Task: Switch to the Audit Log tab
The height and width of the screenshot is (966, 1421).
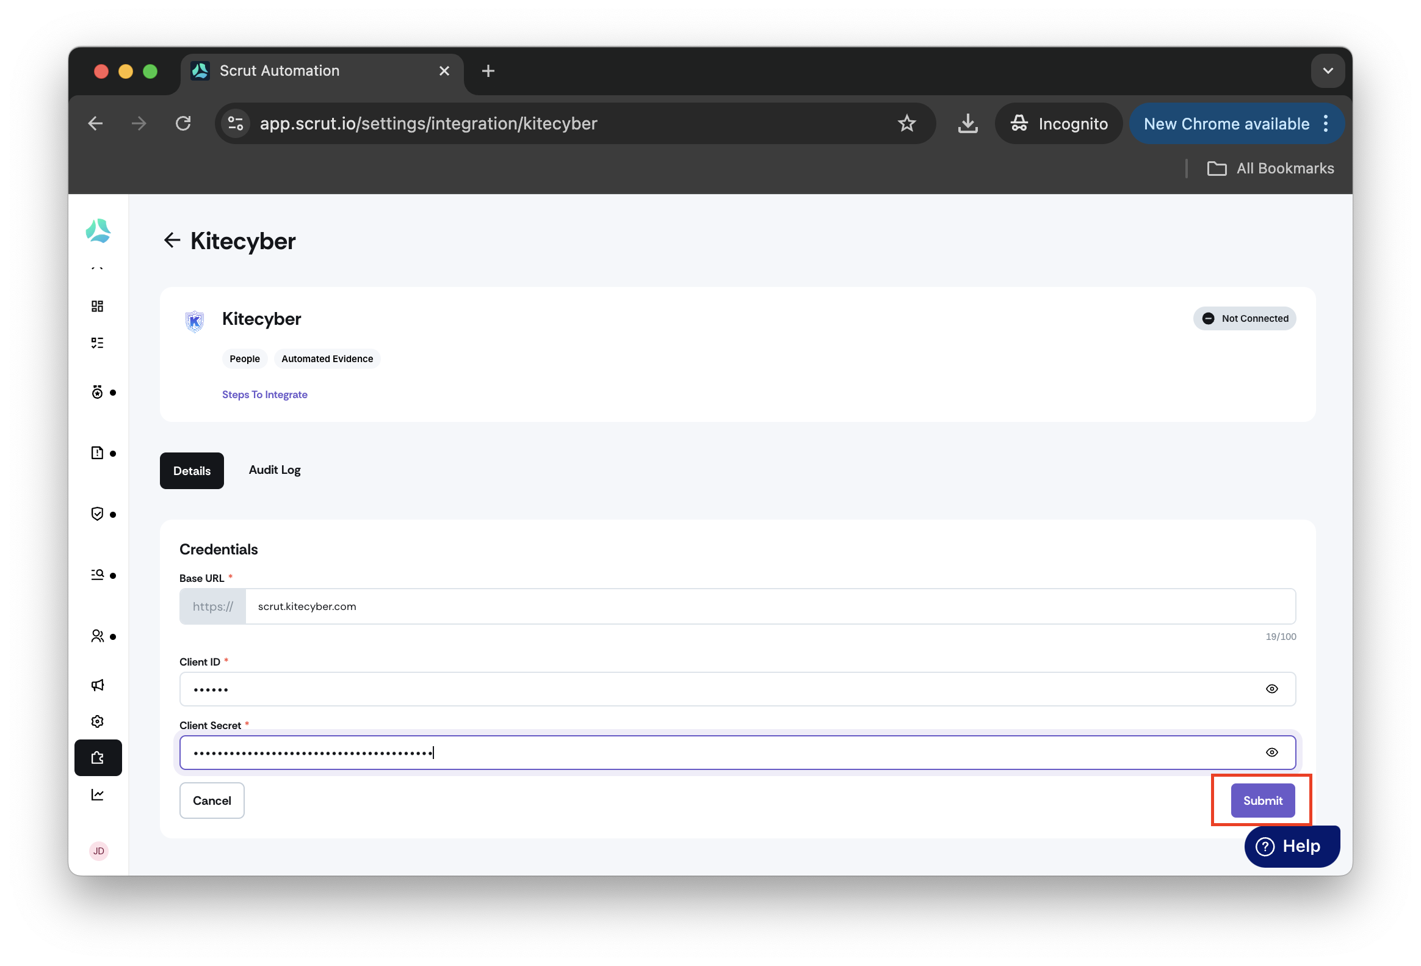Action: (275, 470)
